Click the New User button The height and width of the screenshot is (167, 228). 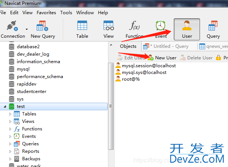point(162,58)
